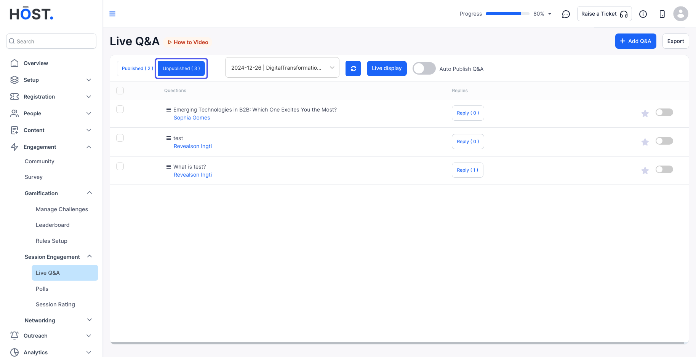Click the drag handle of 'test' question
Image resolution: width=696 pixels, height=357 pixels.
click(x=168, y=138)
